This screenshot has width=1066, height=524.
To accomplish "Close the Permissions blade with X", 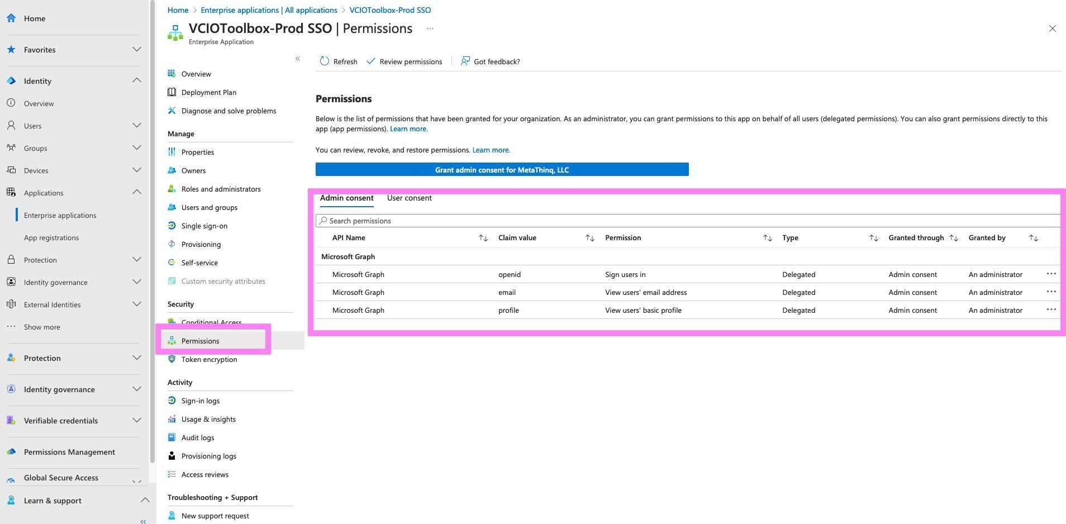I will (x=1052, y=28).
